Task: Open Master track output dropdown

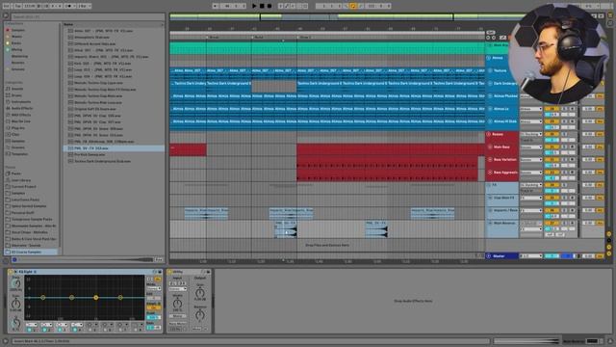Action: coord(531,256)
